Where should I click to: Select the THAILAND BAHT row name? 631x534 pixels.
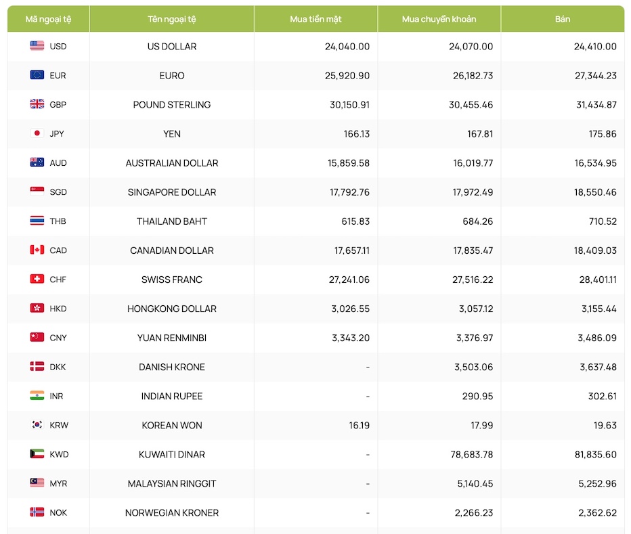tap(172, 221)
